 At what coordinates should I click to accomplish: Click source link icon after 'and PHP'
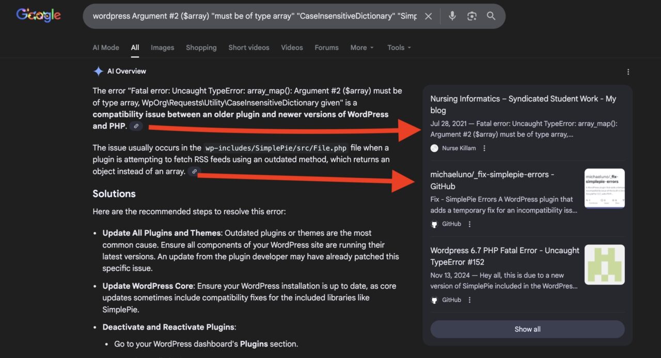click(x=136, y=126)
